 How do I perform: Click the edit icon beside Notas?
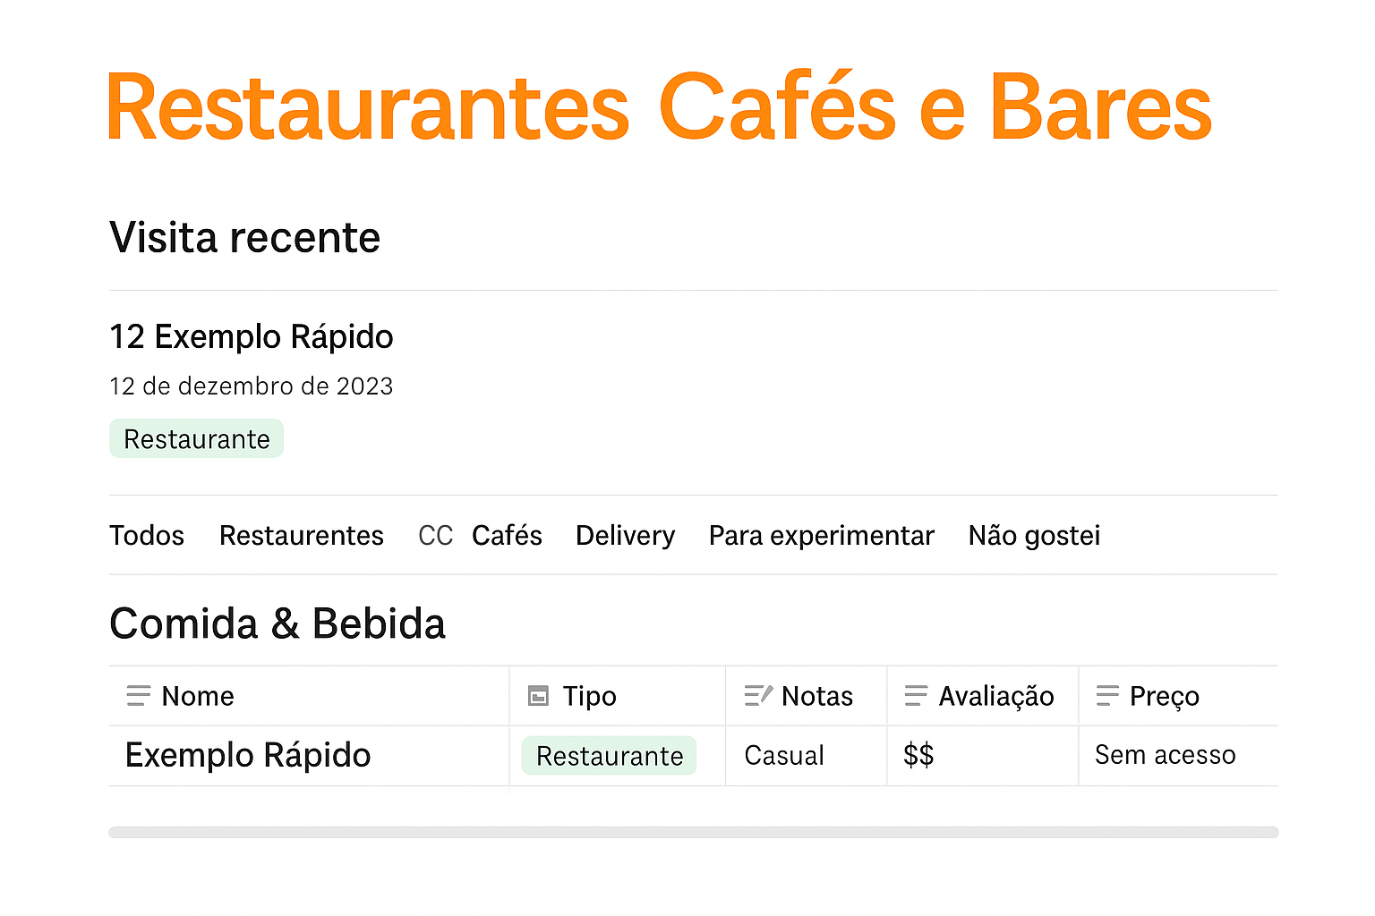point(758,696)
